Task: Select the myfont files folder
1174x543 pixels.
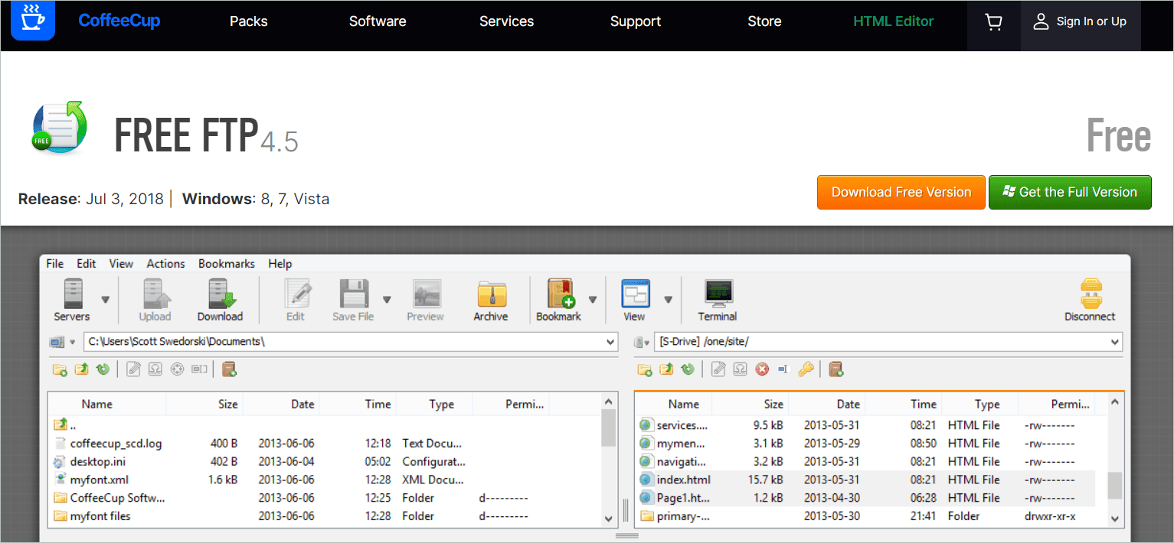Action: point(100,516)
